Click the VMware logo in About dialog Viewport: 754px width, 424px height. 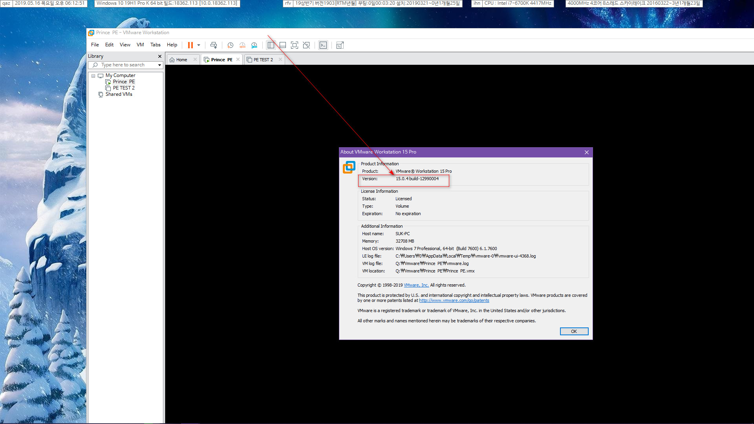click(x=349, y=167)
